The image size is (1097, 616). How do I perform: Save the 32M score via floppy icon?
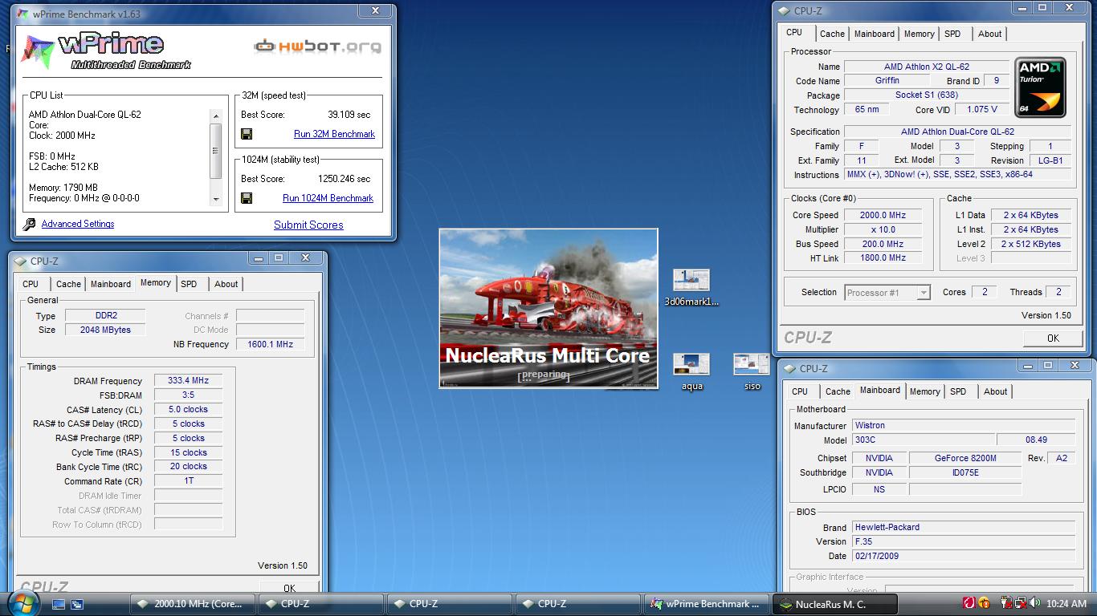point(247,134)
